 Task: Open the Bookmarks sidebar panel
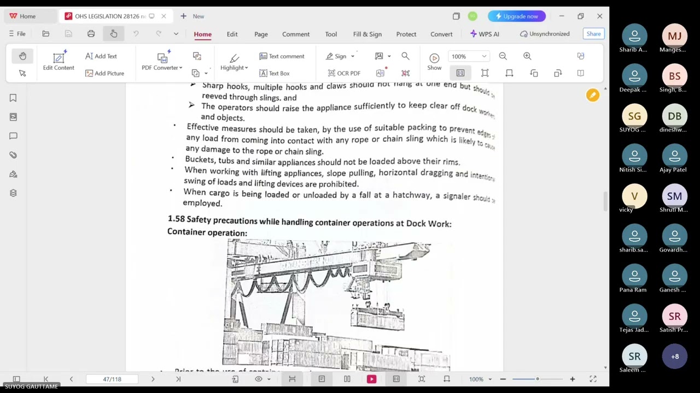point(13,98)
